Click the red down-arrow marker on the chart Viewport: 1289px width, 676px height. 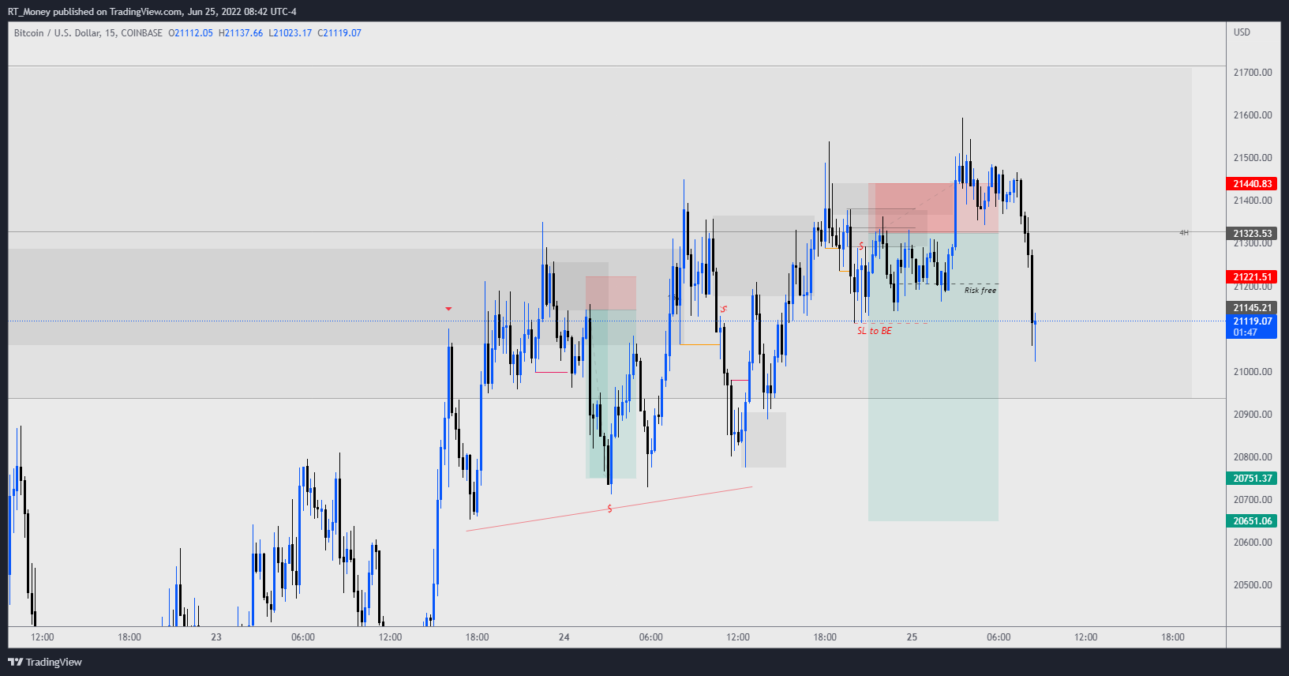pyautogui.click(x=448, y=309)
